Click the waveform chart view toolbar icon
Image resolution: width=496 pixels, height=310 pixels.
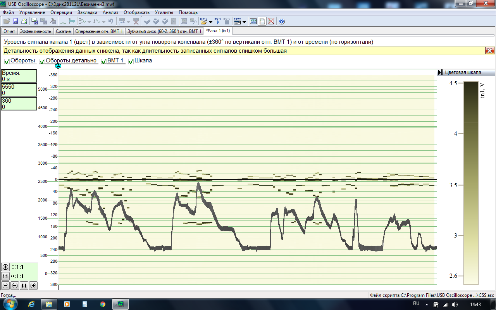(253, 21)
